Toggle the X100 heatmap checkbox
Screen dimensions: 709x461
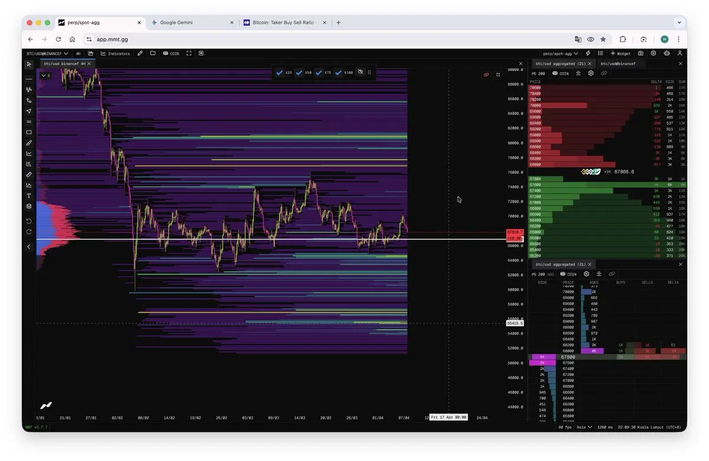pos(338,73)
